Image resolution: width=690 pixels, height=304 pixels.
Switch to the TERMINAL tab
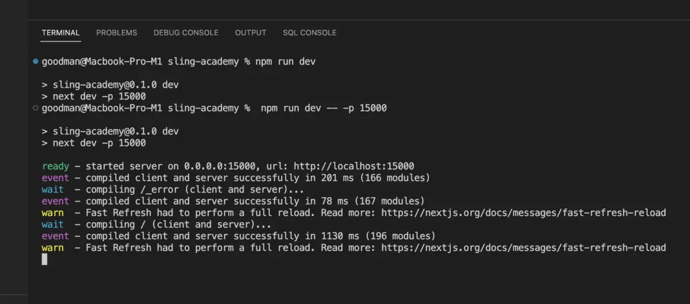[60, 33]
